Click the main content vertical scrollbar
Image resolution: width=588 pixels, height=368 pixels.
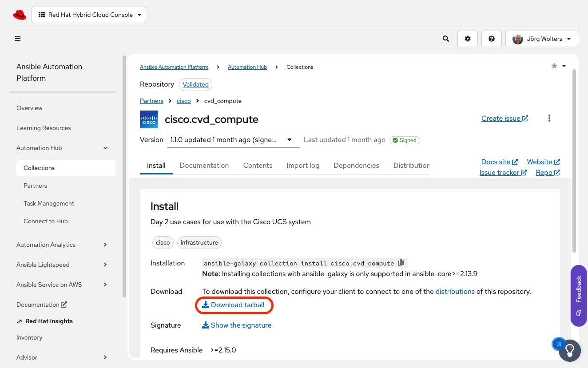(x=575, y=160)
